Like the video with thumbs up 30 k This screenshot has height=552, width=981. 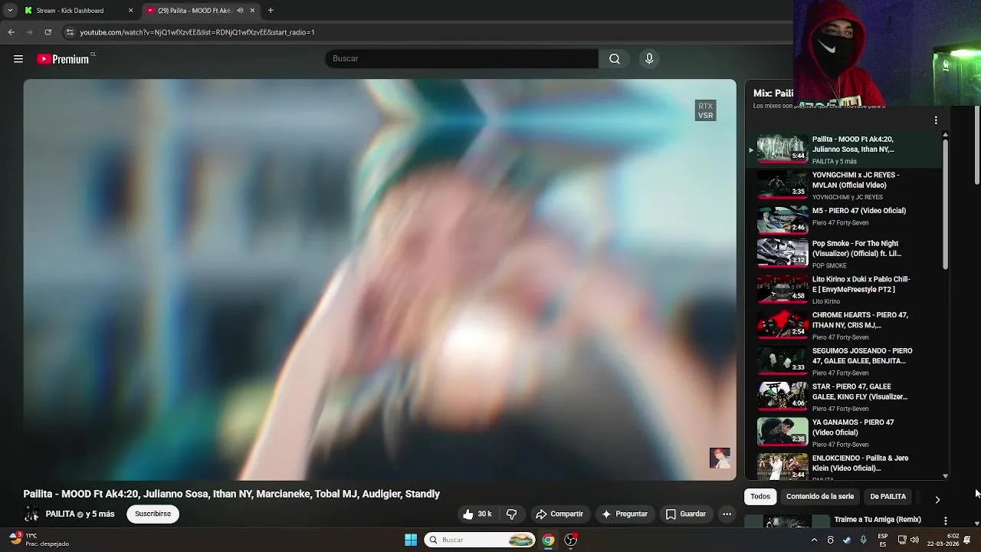477,514
